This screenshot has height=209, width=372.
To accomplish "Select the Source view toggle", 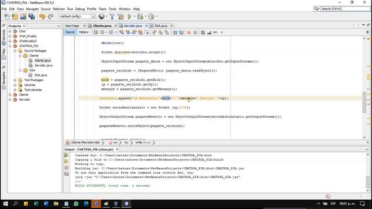I will pyautogui.click(x=70, y=32).
